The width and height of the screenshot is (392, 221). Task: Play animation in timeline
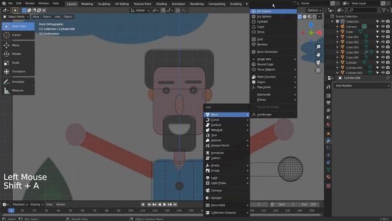[165, 204]
